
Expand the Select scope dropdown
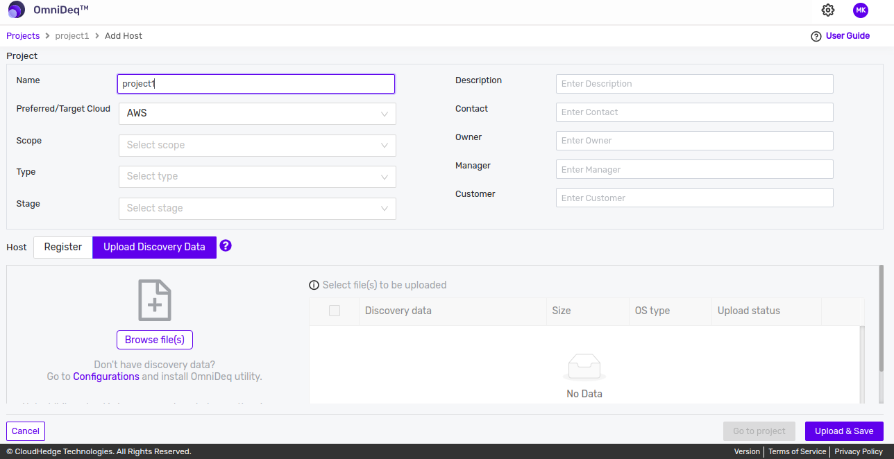258,146
